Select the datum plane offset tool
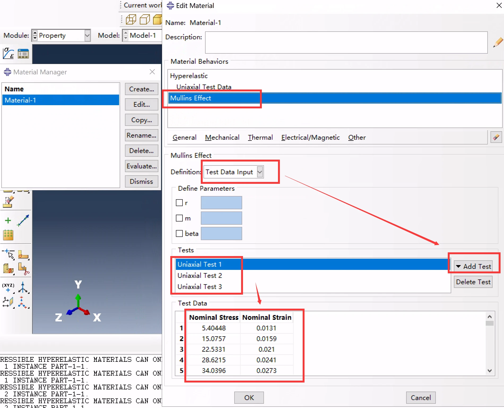Screen dimensions: 504x408 point(8,302)
